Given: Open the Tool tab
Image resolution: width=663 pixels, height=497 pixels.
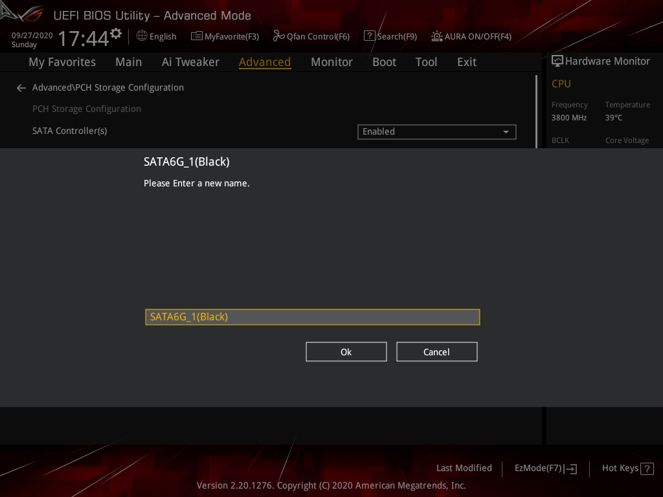Looking at the screenshot, I should [x=426, y=62].
